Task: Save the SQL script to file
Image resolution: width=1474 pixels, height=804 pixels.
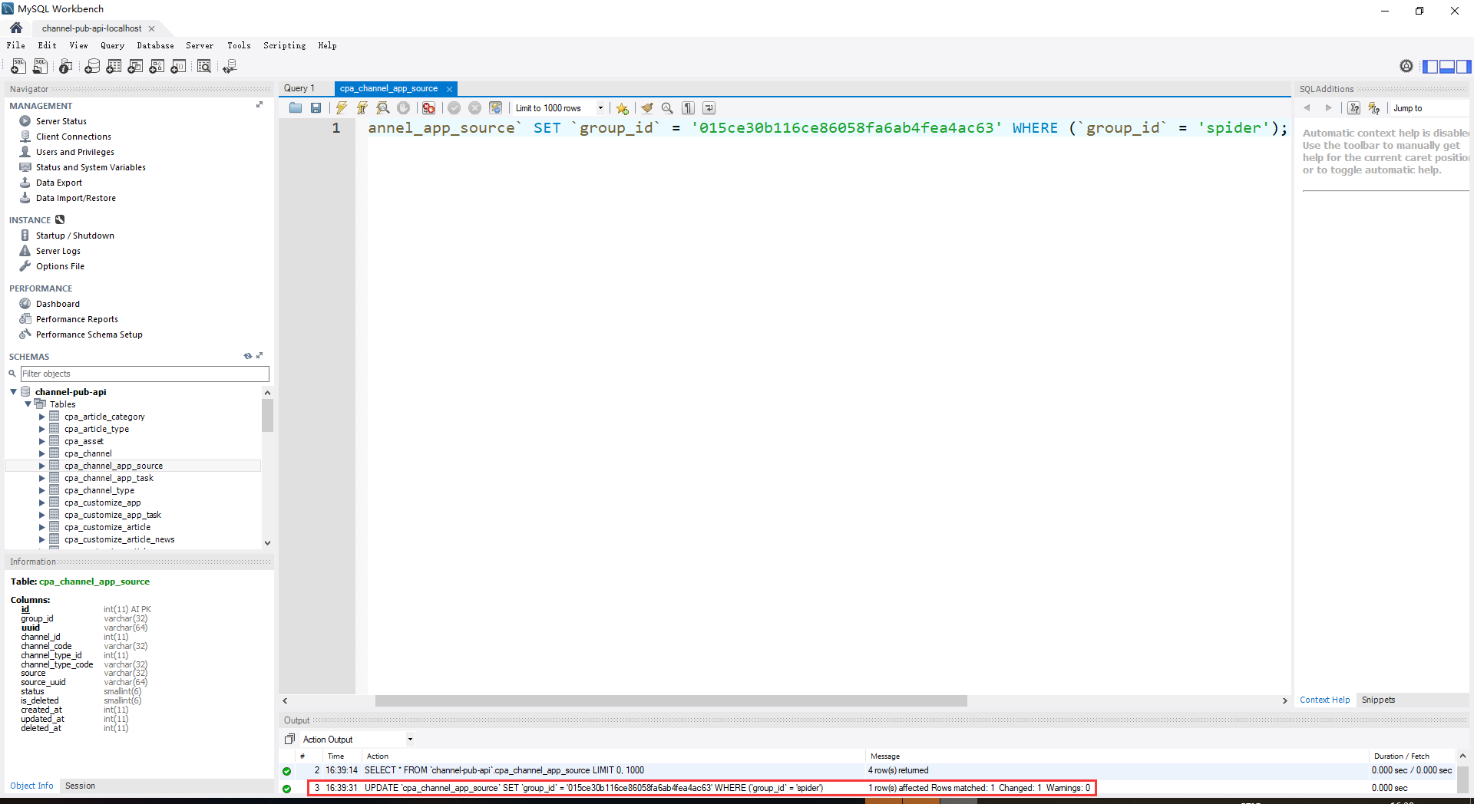Action: pos(316,108)
